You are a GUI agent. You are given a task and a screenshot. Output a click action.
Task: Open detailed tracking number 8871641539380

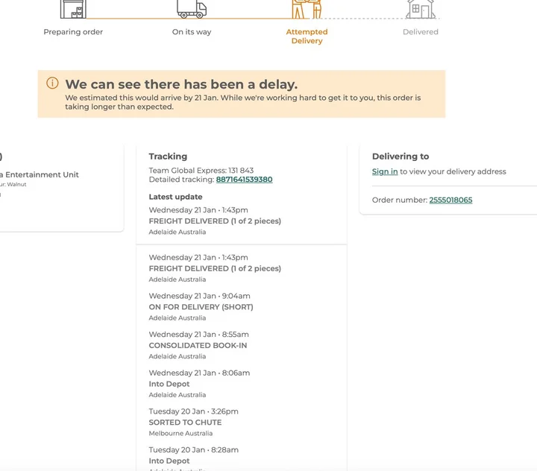(244, 180)
